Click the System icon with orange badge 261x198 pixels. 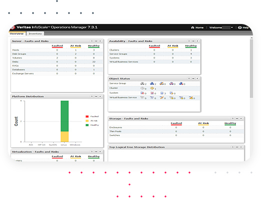coord(171,93)
